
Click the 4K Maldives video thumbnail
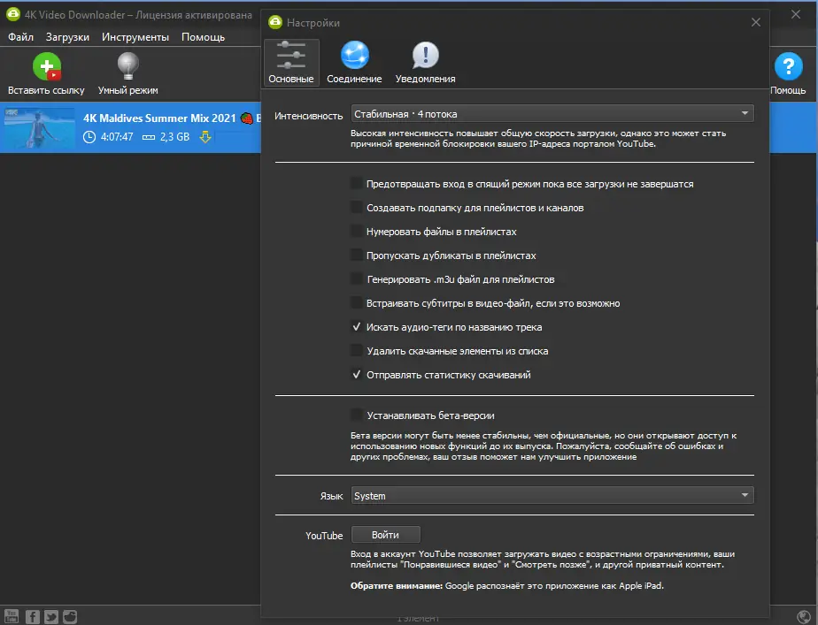(40, 127)
